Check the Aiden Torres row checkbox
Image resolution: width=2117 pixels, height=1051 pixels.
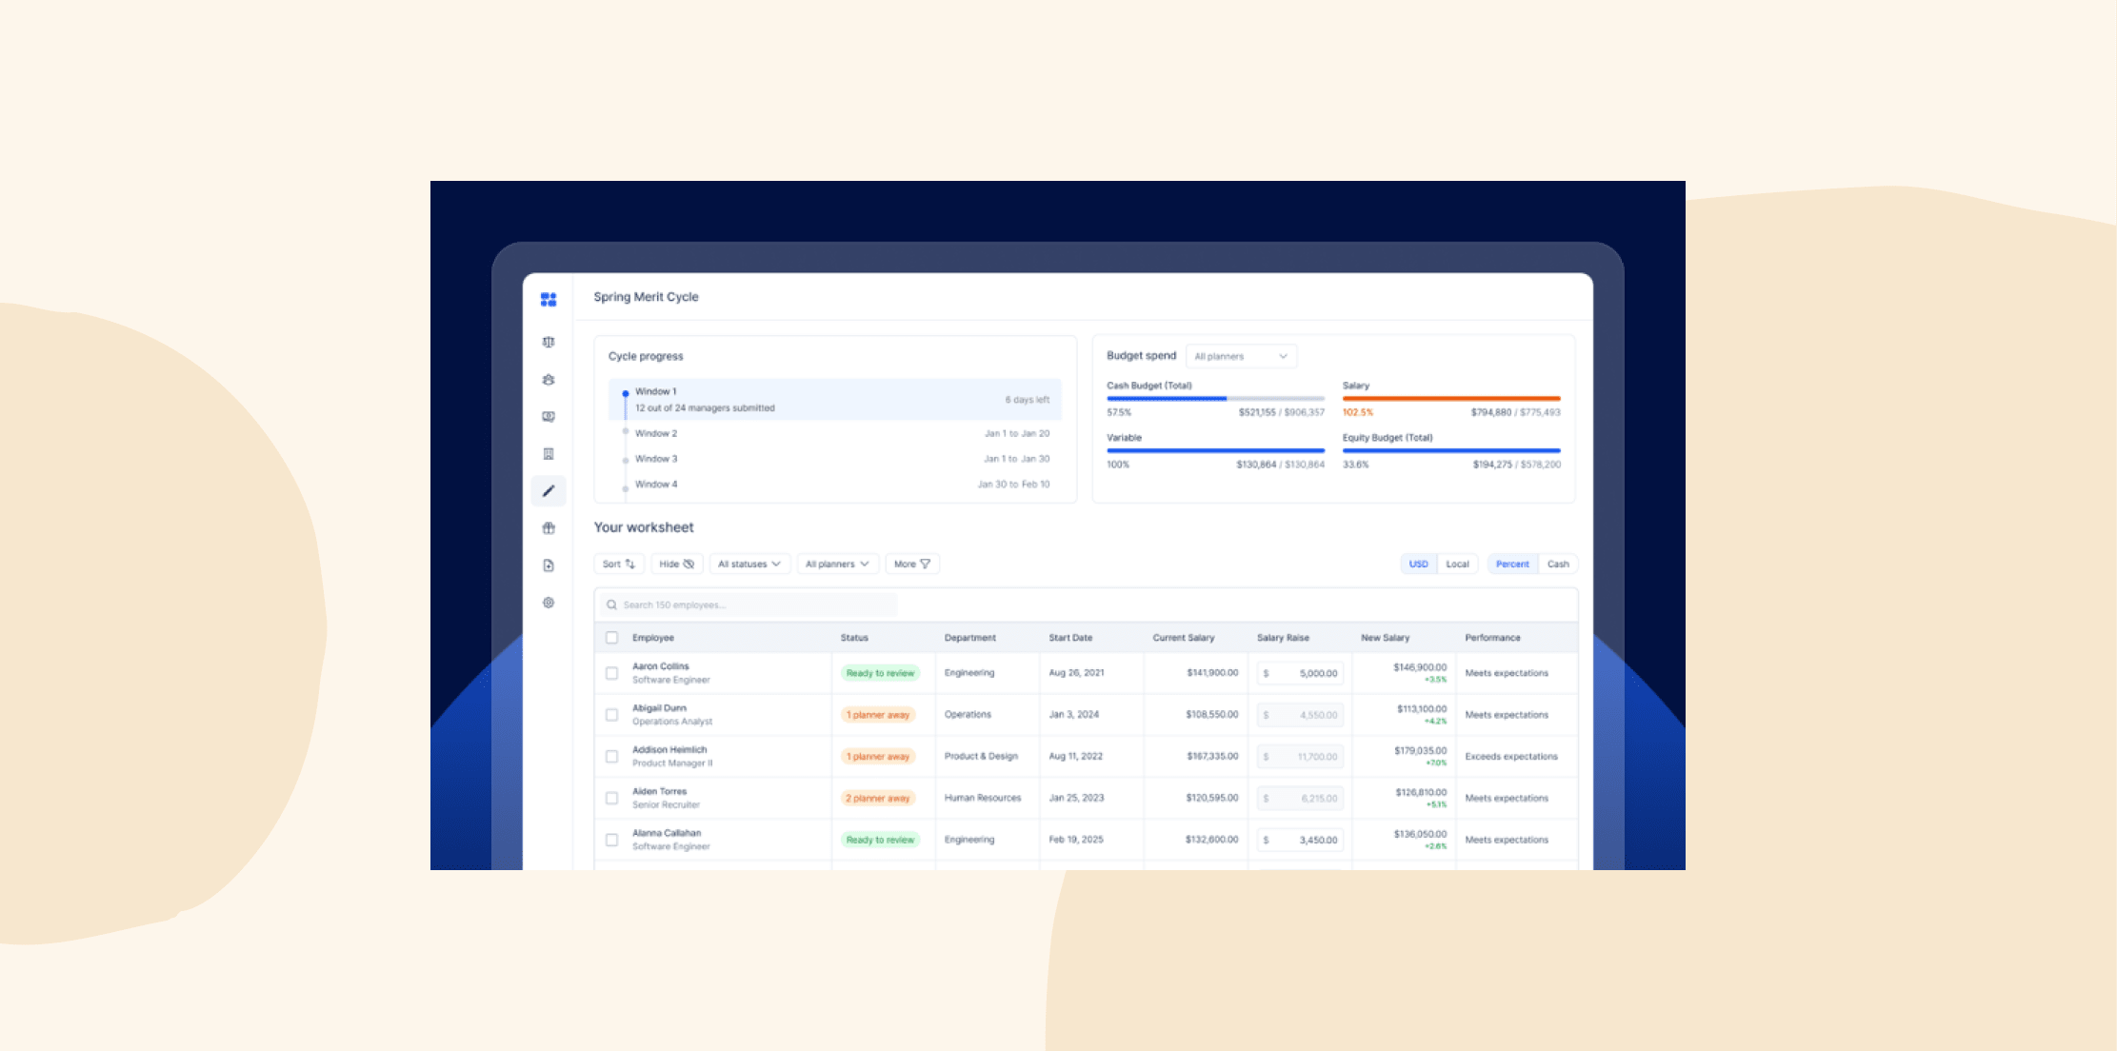611,798
